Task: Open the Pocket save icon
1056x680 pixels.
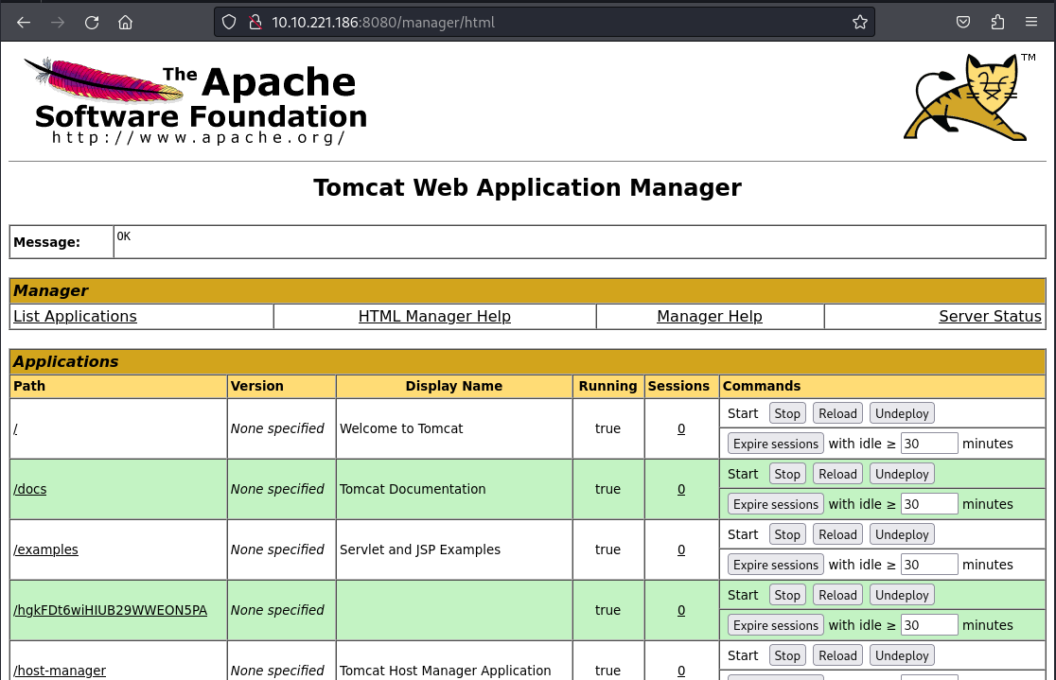Action: 963,22
